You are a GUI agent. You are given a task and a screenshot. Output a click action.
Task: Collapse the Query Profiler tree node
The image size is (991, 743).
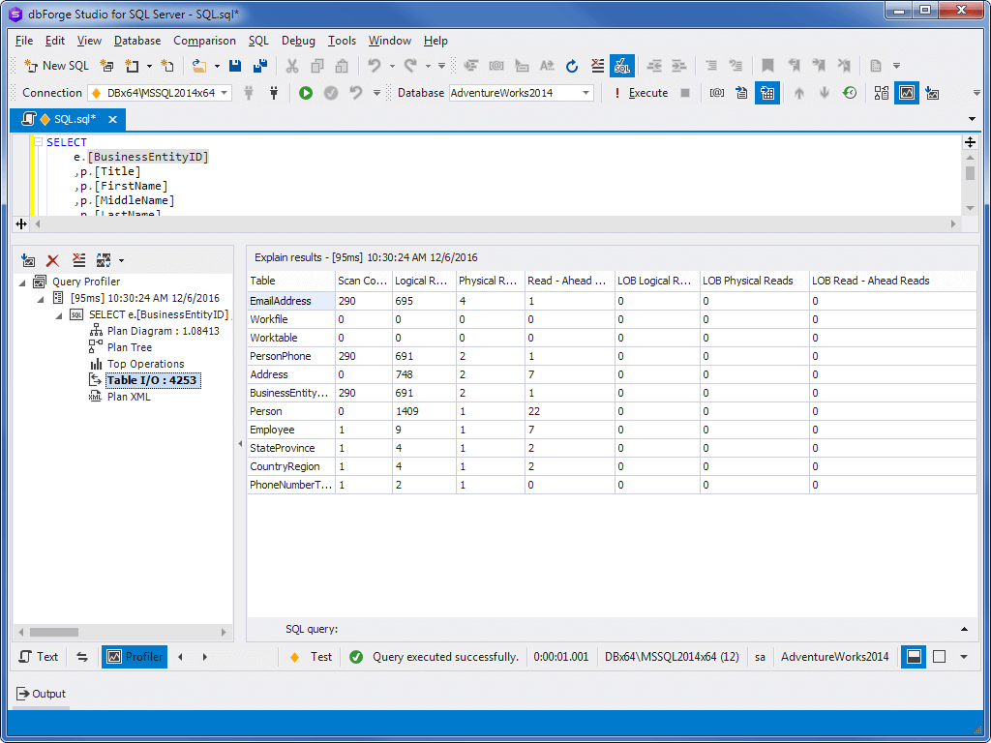(x=23, y=282)
